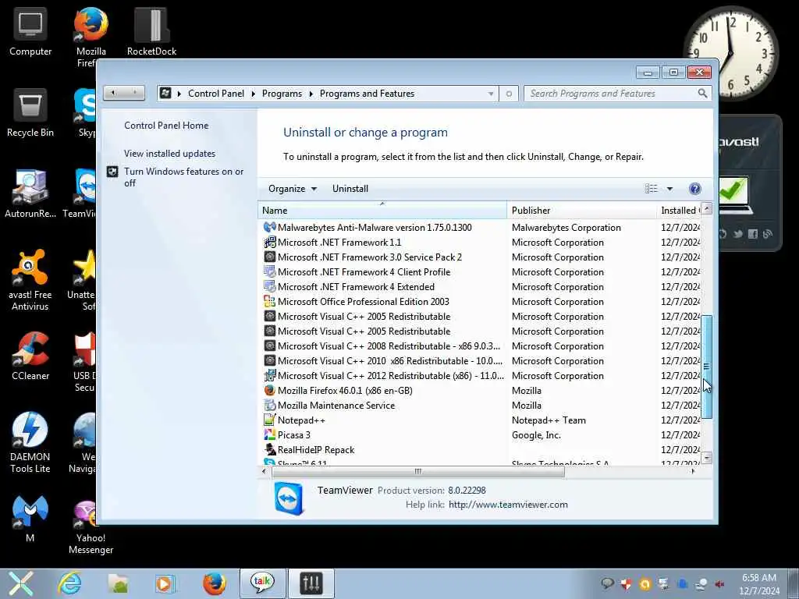Viewport: 799px width, 599px height.
Task: Click the Visual C++ 2008 Redistributable icon
Action: pyautogui.click(x=269, y=346)
